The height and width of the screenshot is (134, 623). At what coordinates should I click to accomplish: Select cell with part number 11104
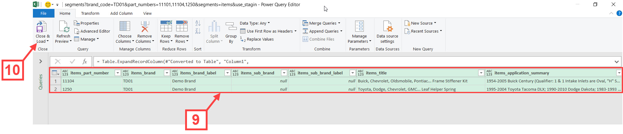point(91,81)
